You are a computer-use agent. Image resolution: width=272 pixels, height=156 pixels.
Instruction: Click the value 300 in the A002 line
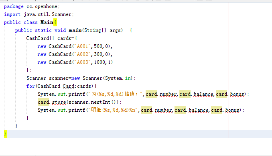click(98, 54)
